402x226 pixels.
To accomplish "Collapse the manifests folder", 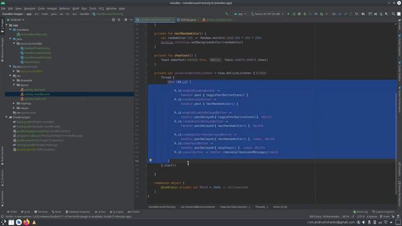I will 11,30.
